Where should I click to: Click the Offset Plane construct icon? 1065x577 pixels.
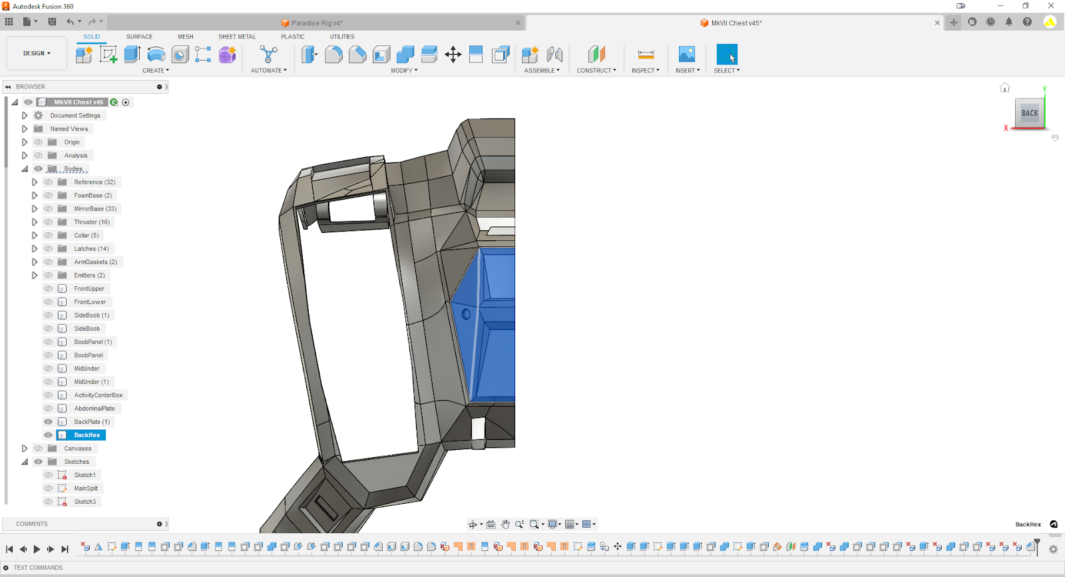596,55
